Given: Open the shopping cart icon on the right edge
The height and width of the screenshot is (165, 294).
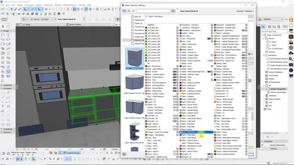Looking at the screenshot, I should click(291, 76).
